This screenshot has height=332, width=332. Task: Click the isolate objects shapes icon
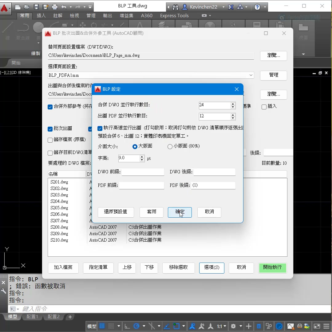[x=269, y=326]
